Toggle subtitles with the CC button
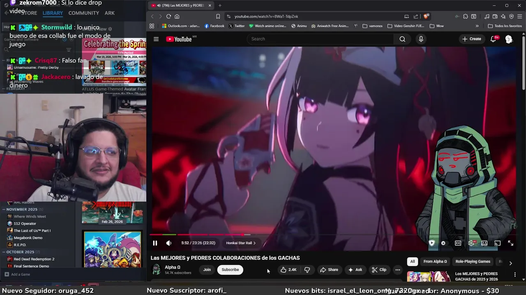Viewport: 526px width, 295px height. (x=458, y=243)
